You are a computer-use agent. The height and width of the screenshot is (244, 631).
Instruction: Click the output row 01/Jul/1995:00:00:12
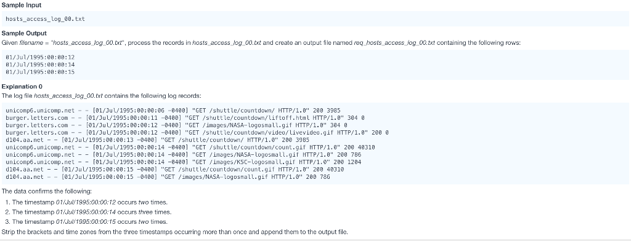point(40,57)
